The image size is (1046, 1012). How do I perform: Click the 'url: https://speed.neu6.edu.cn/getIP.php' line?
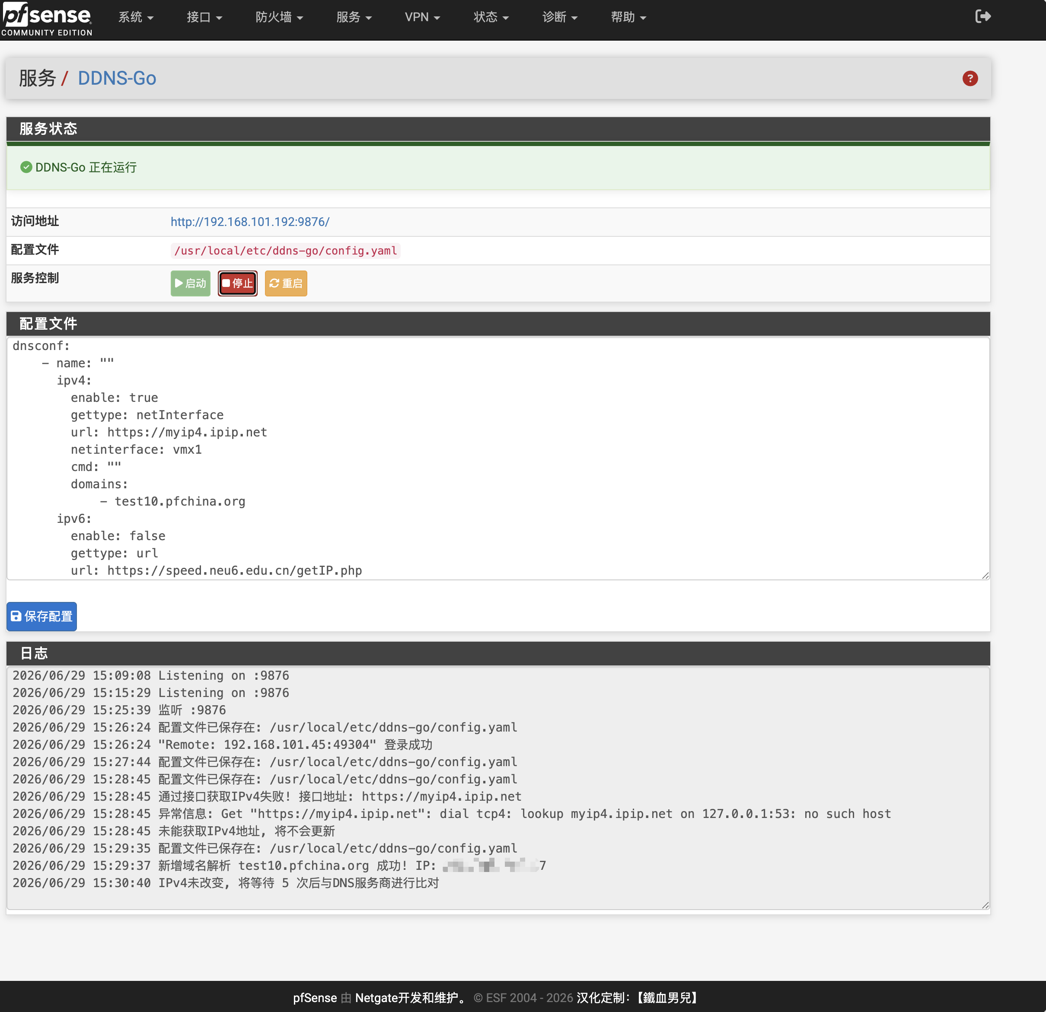click(217, 571)
